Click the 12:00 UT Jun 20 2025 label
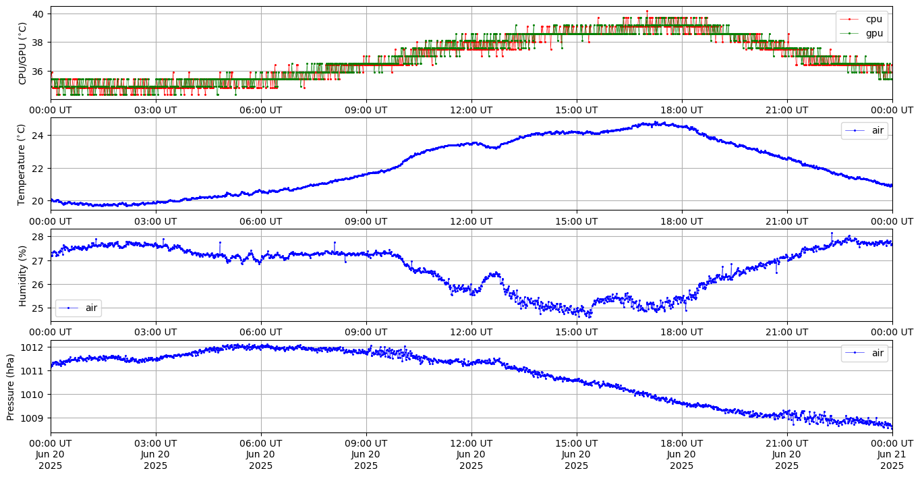The height and width of the screenshot is (477, 920). (471, 454)
